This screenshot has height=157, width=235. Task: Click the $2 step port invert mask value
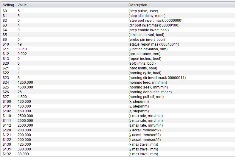pos(18,21)
